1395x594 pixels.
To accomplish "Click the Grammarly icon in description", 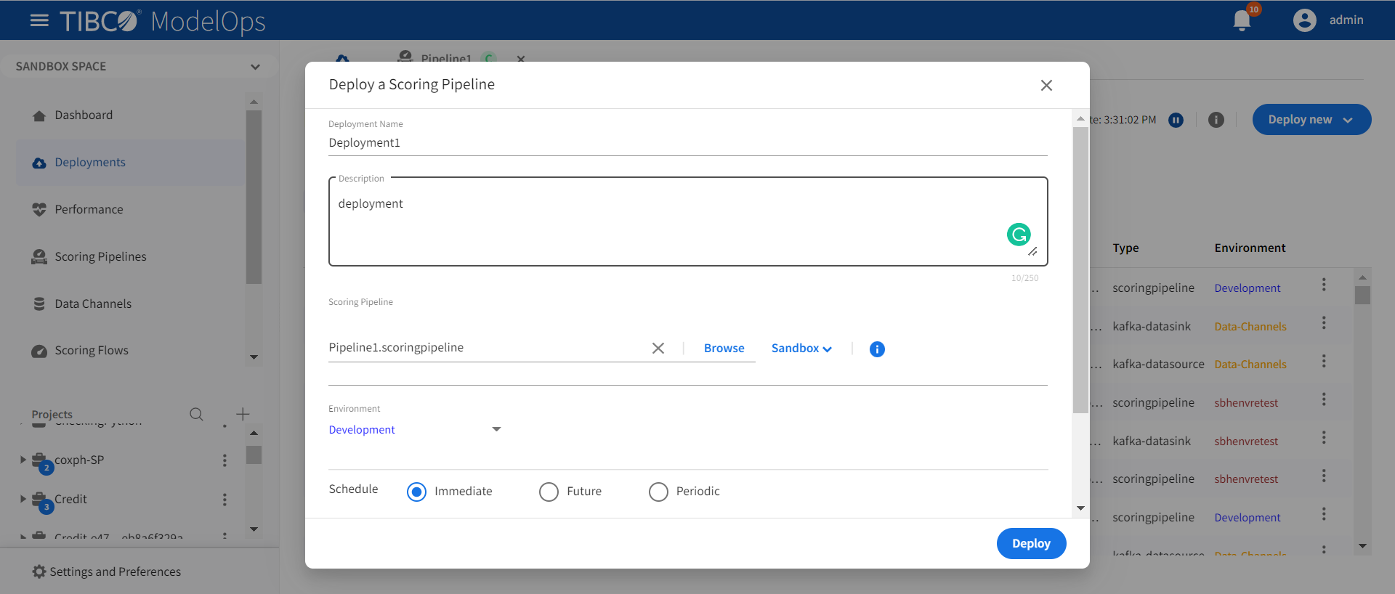I will coord(1019,235).
